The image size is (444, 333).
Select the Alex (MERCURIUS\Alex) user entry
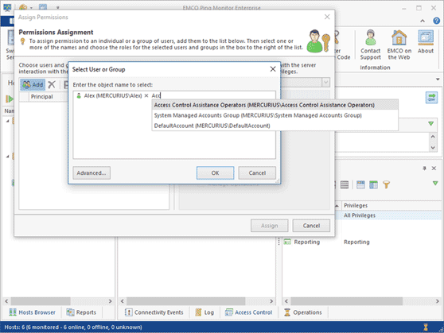click(109, 95)
